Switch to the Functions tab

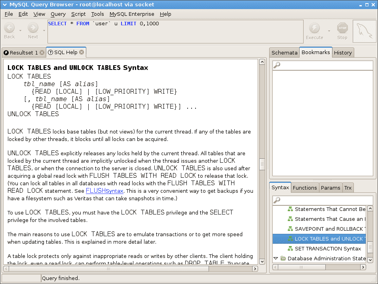[x=305, y=188]
